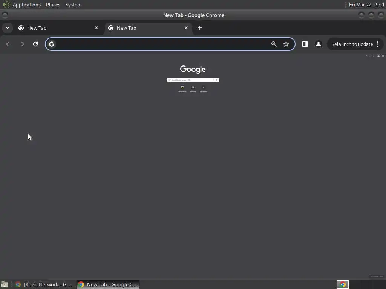Image resolution: width=386 pixels, height=289 pixels.
Task: Click Customize Chrome button
Action: (377, 277)
